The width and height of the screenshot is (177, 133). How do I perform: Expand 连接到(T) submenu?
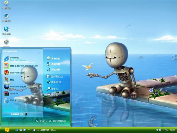click(x=57, y=82)
